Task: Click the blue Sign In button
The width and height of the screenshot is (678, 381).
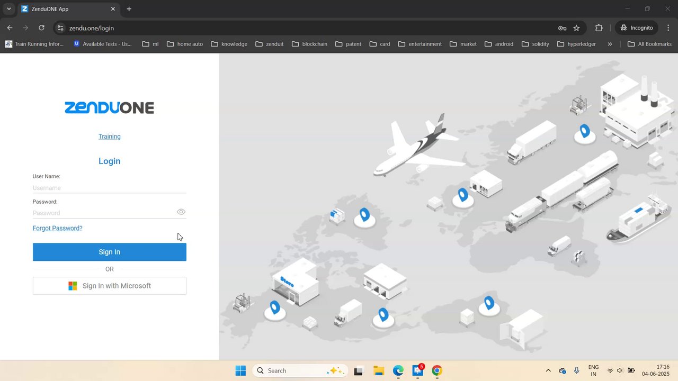Action: coord(110,252)
